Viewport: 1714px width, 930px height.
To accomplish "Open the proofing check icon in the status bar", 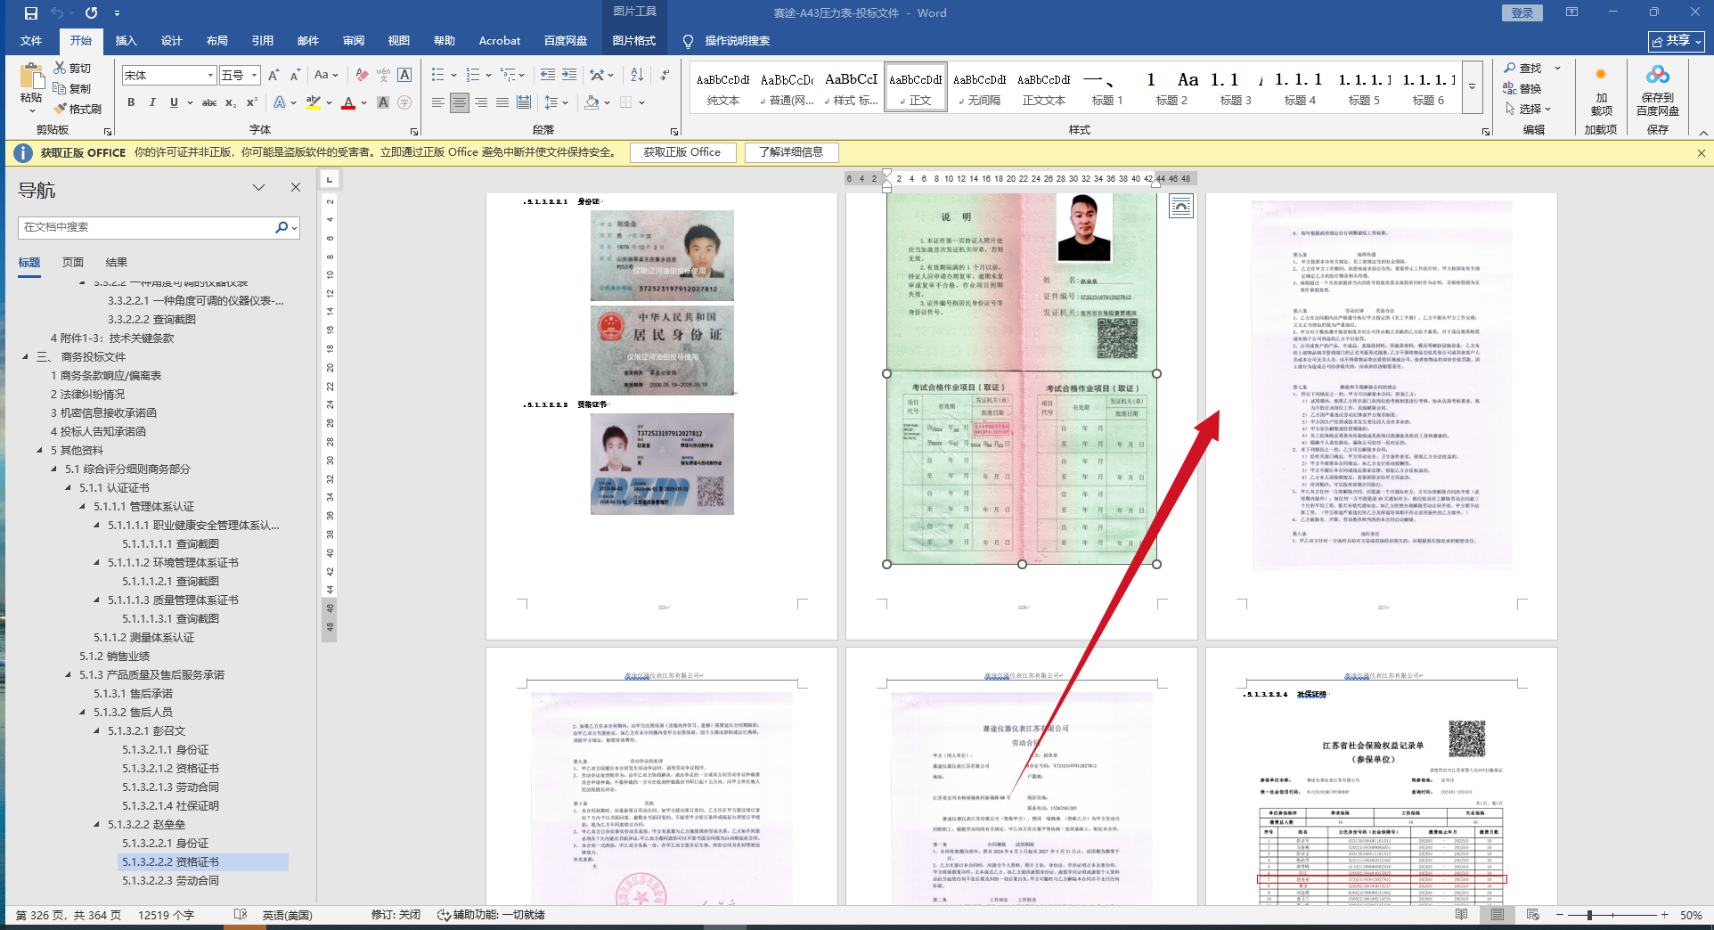I will (240, 915).
